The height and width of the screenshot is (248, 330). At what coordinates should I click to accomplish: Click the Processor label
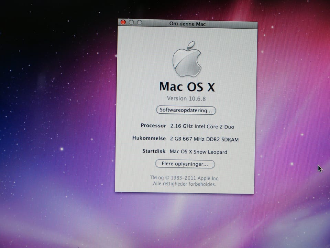point(153,126)
